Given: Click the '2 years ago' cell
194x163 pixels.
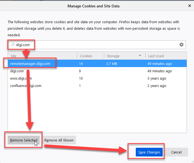Looking at the screenshot, I should [157, 86].
